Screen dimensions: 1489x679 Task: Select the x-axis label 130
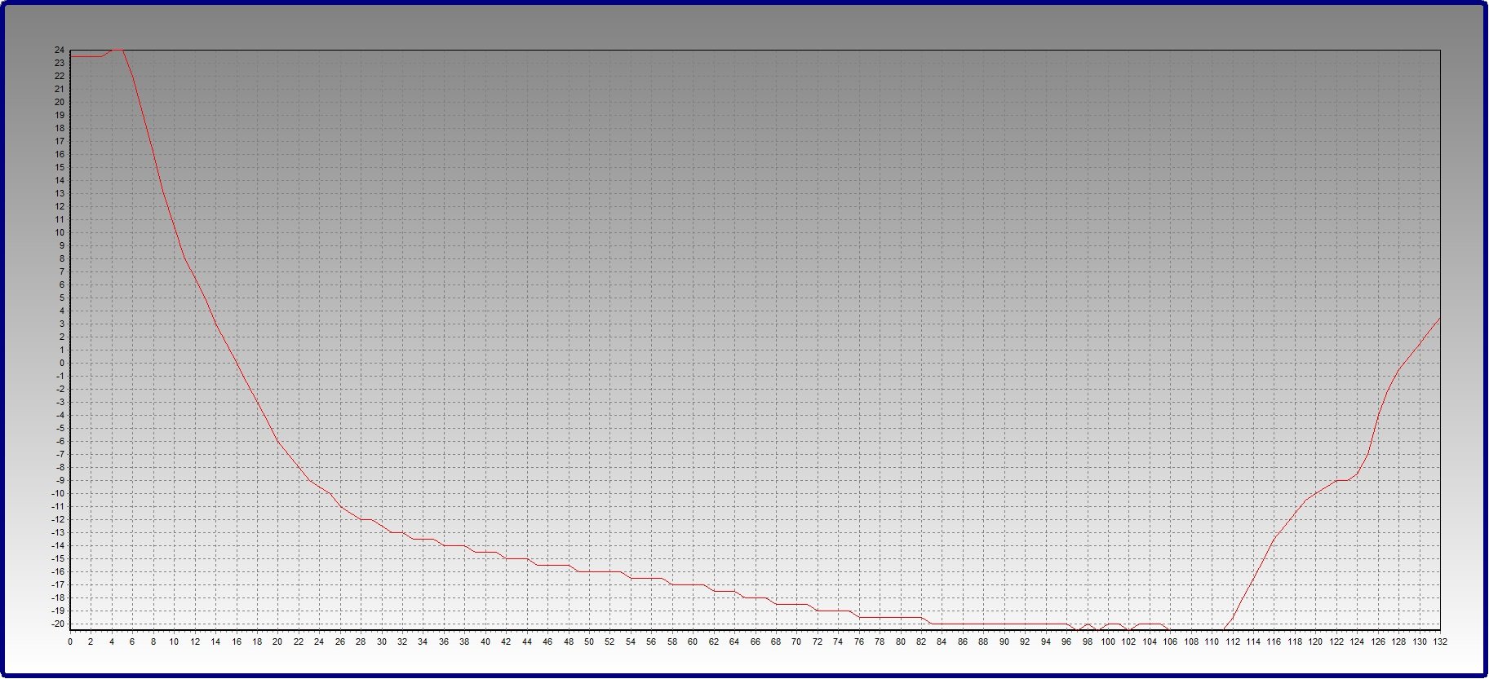coord(1420,642)
